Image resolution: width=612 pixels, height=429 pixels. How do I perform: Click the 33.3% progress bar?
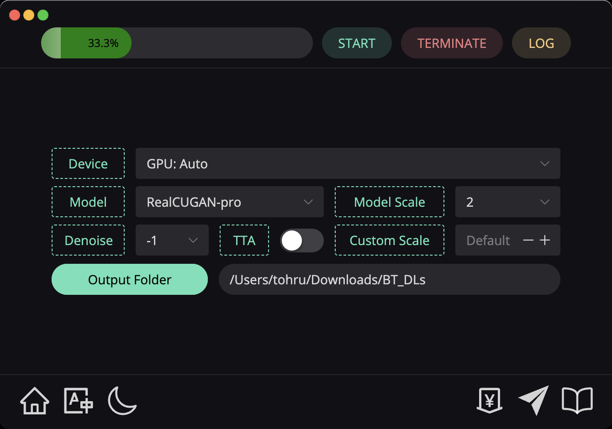tap(177, 43)
